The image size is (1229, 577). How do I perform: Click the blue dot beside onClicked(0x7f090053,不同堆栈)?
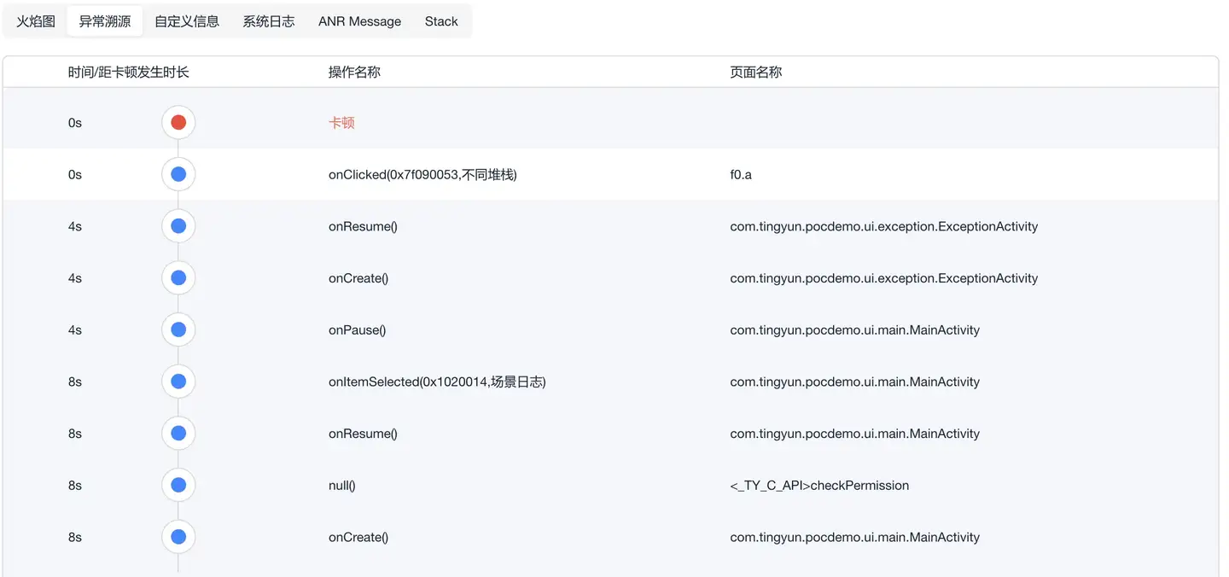[178, 175]
